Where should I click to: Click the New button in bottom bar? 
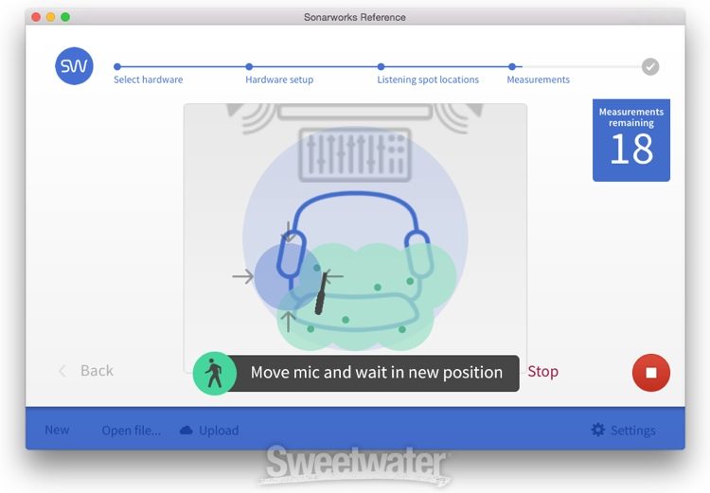coord(57,430)
